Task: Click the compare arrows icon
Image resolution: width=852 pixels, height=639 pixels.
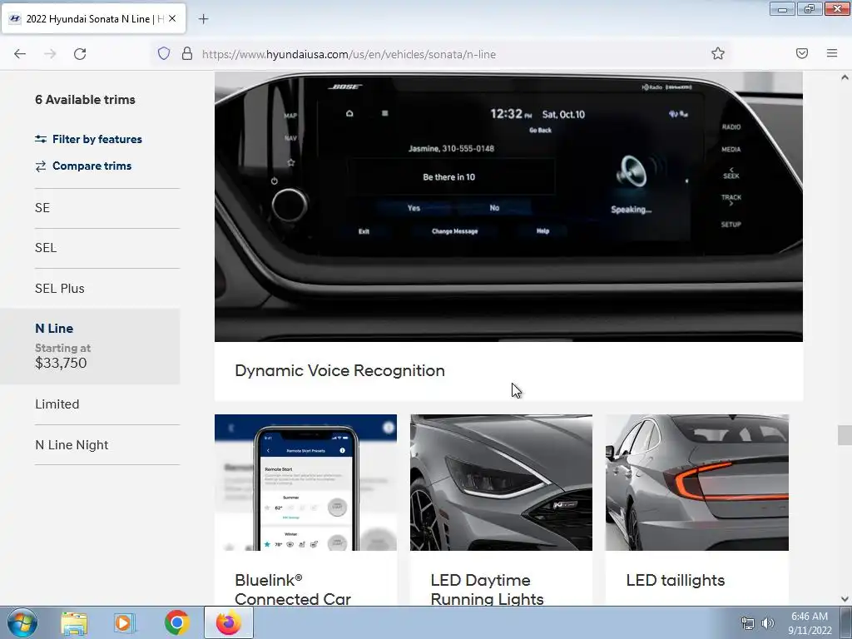Action: [x=41, y=166]
